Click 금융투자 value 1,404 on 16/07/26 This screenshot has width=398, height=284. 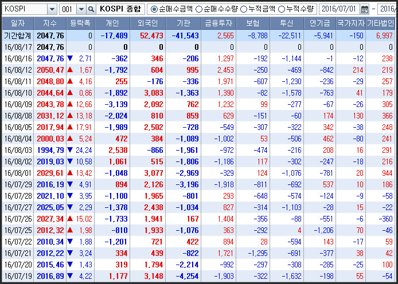tap(225, 219)
